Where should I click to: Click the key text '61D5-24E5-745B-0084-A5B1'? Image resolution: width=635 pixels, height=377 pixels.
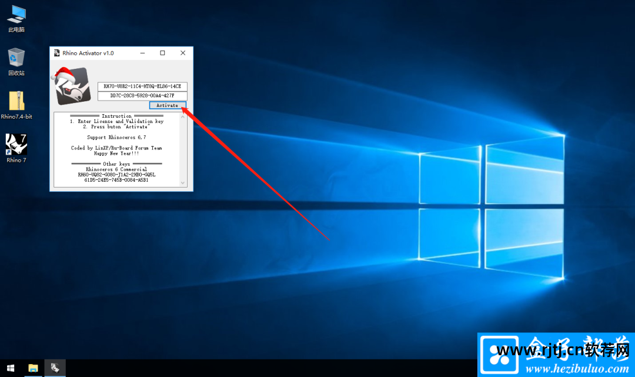(116, 180)
